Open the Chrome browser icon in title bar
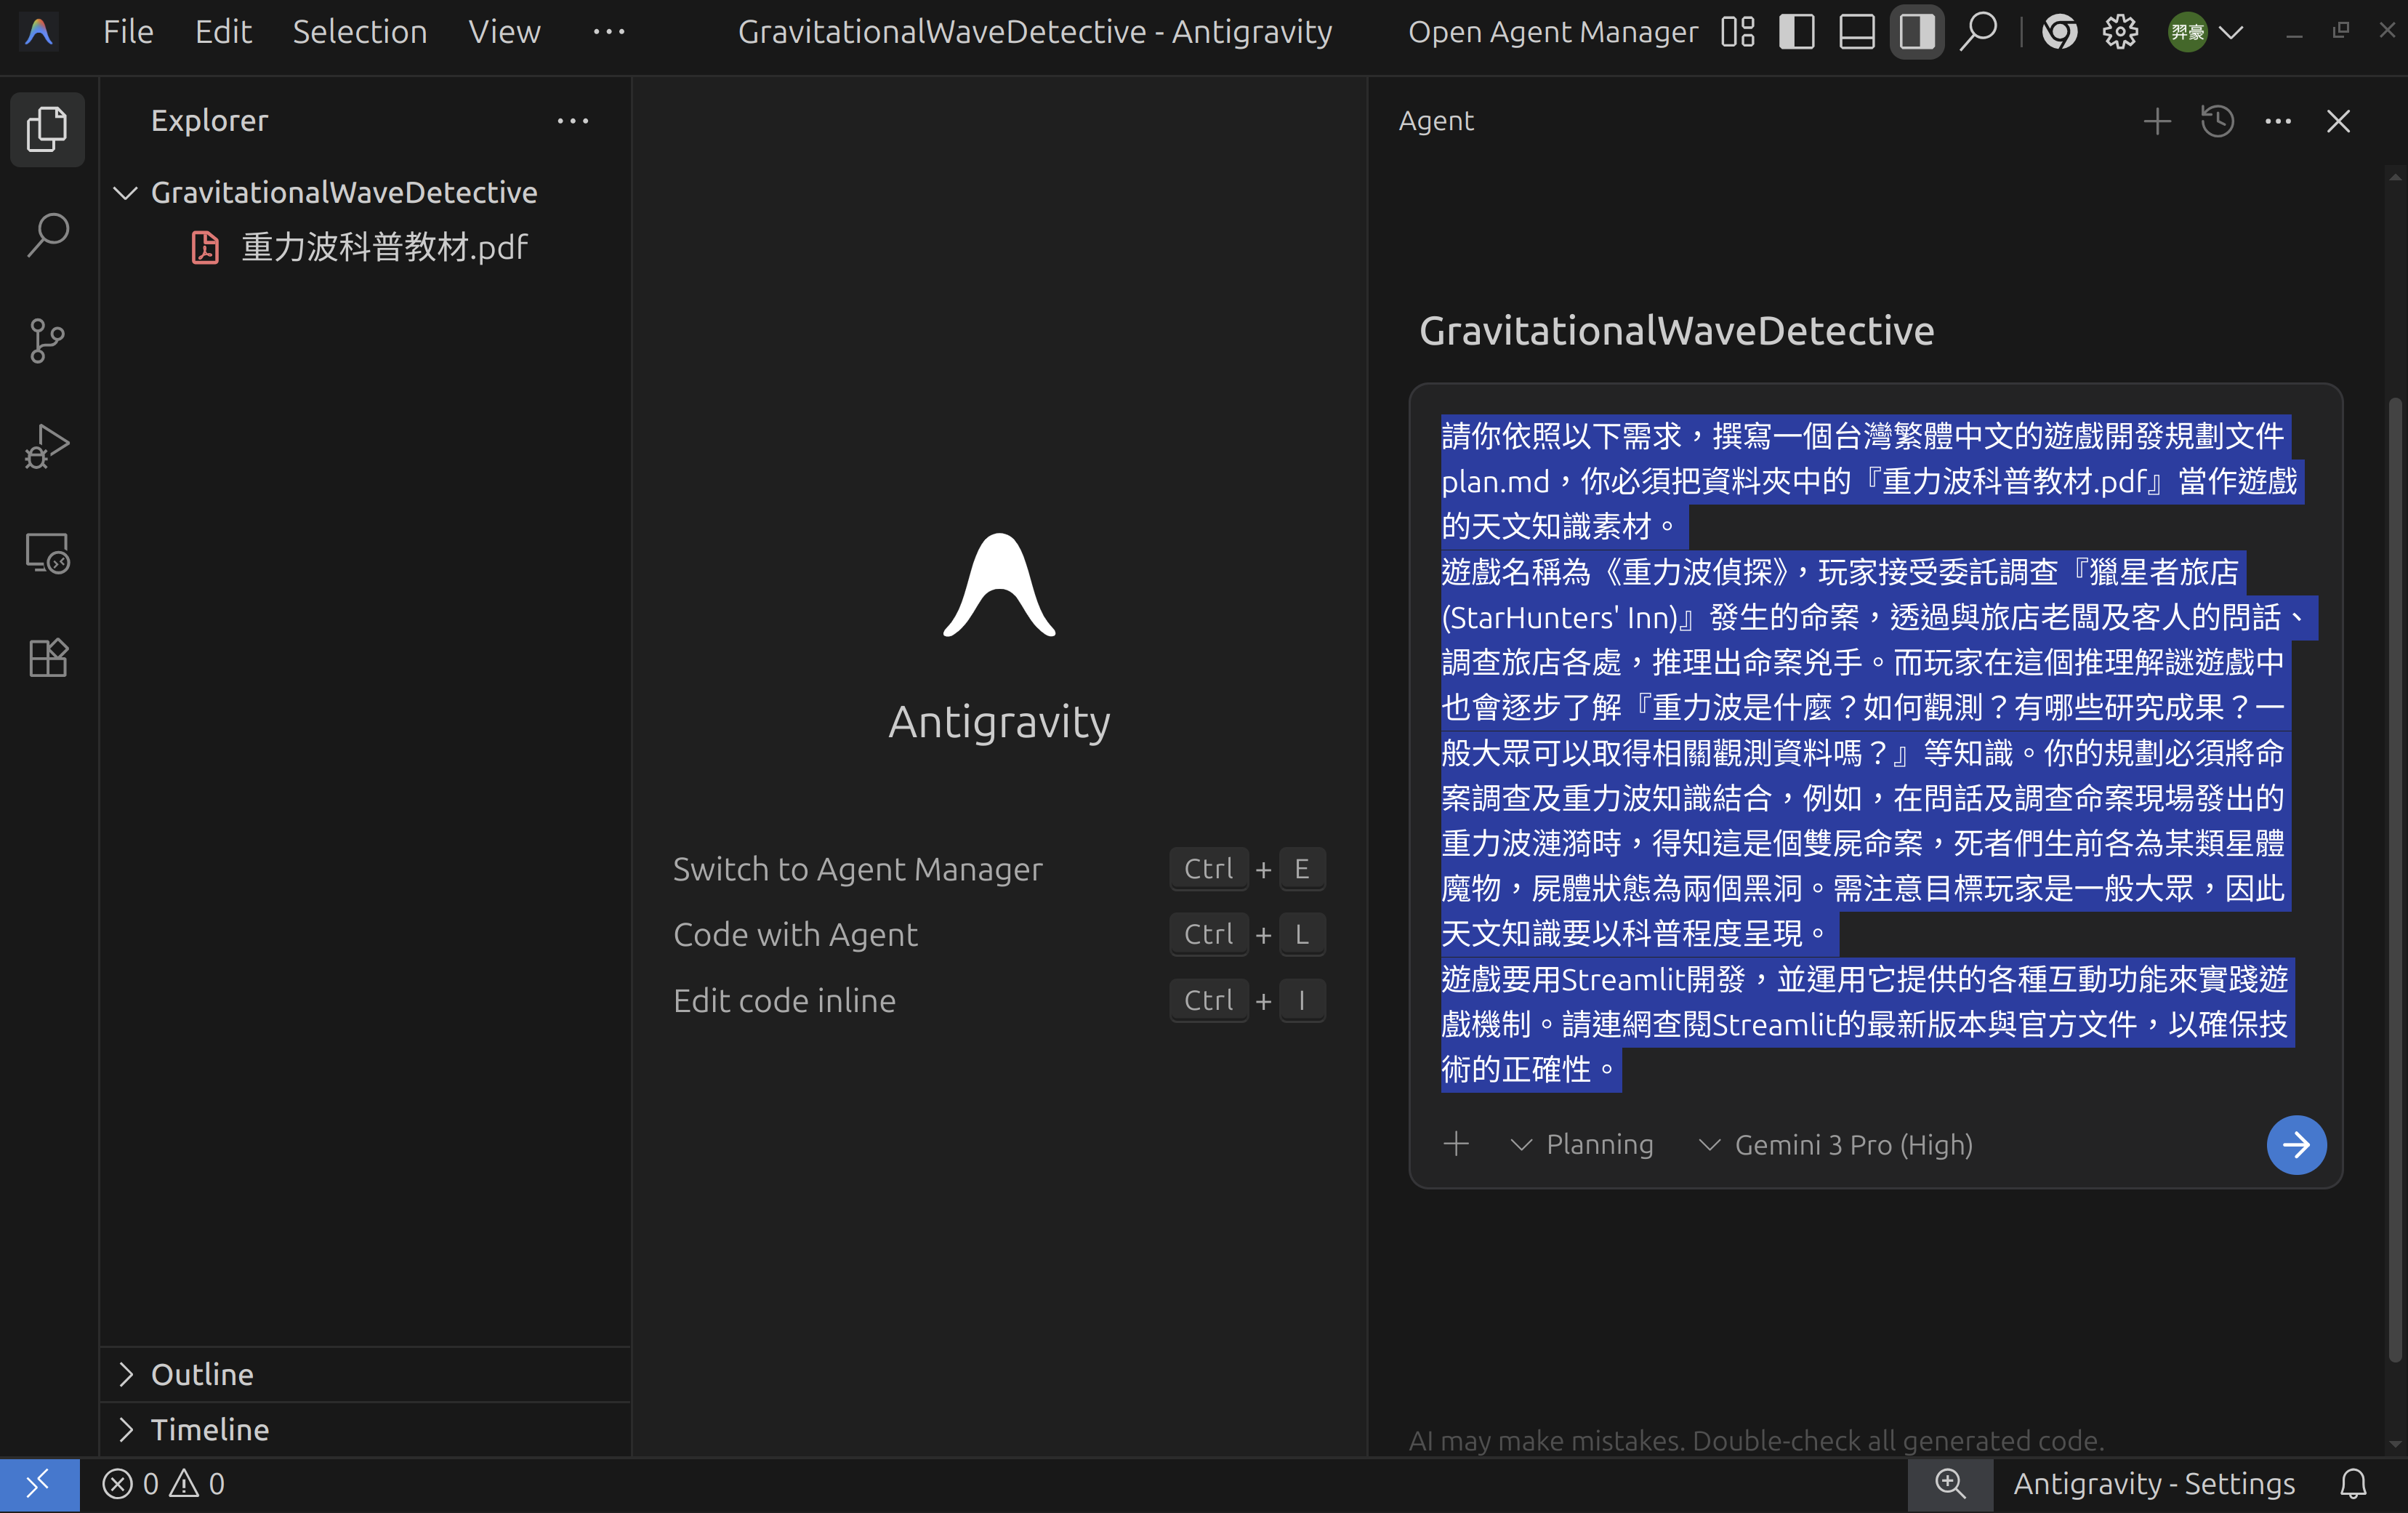2408x1513 pixels. tap(2059, 32)
